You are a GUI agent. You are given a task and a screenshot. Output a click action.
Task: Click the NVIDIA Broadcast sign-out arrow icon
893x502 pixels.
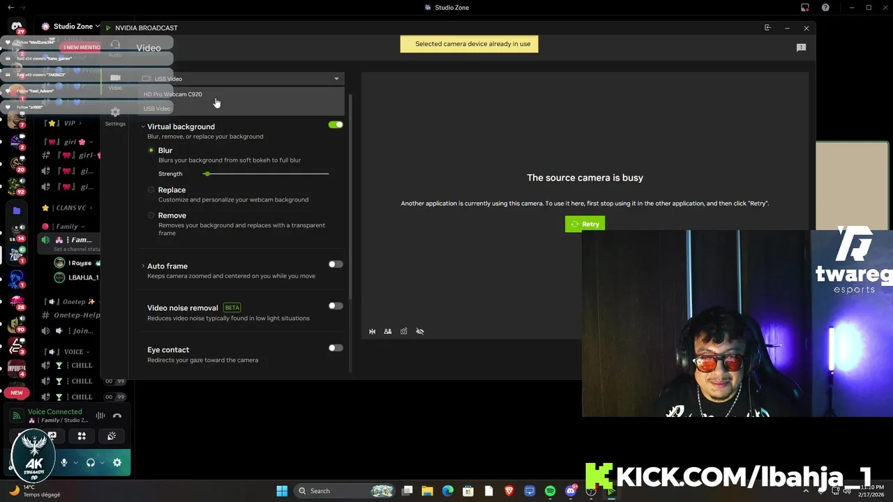coord(767,28)
